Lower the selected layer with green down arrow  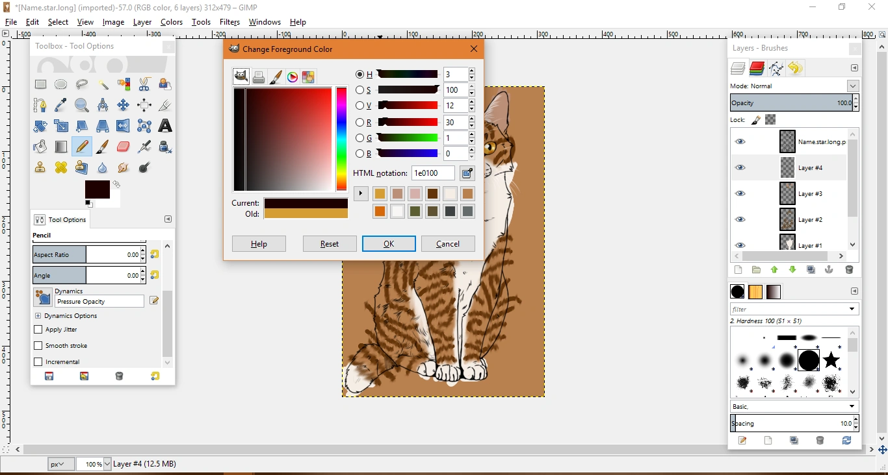click(x=792, y=270)
